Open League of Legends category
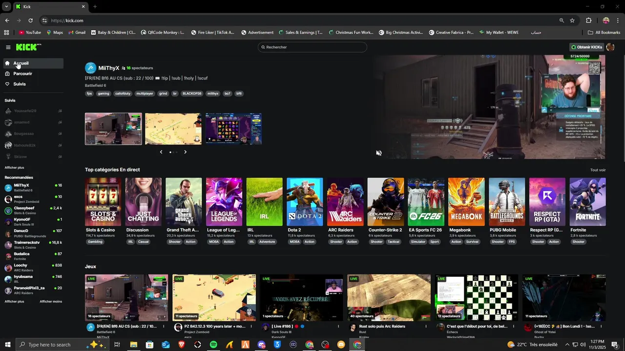This screenshot has width=625, height=351. 224,202
